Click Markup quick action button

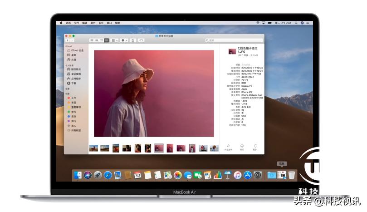click(242, 148)
